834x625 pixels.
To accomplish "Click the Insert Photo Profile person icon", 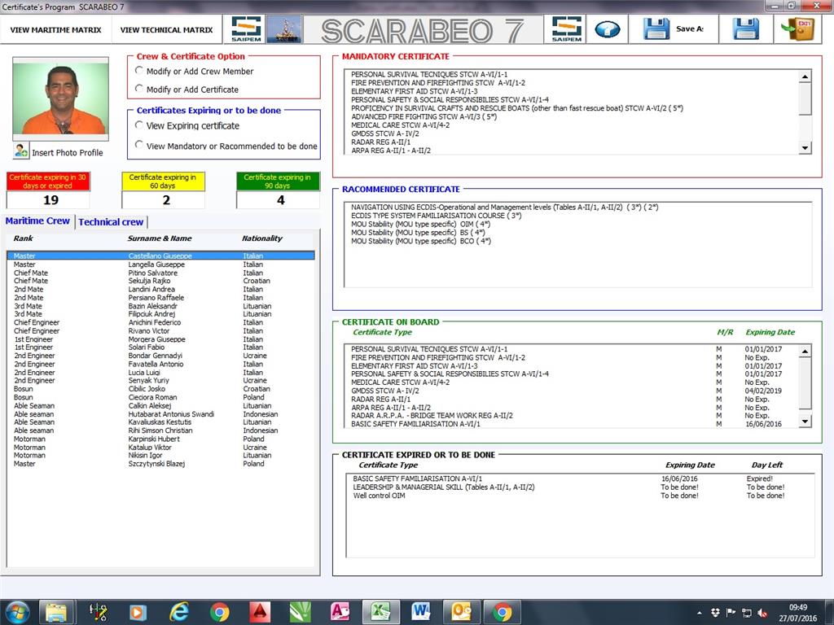I will point(20,151).
